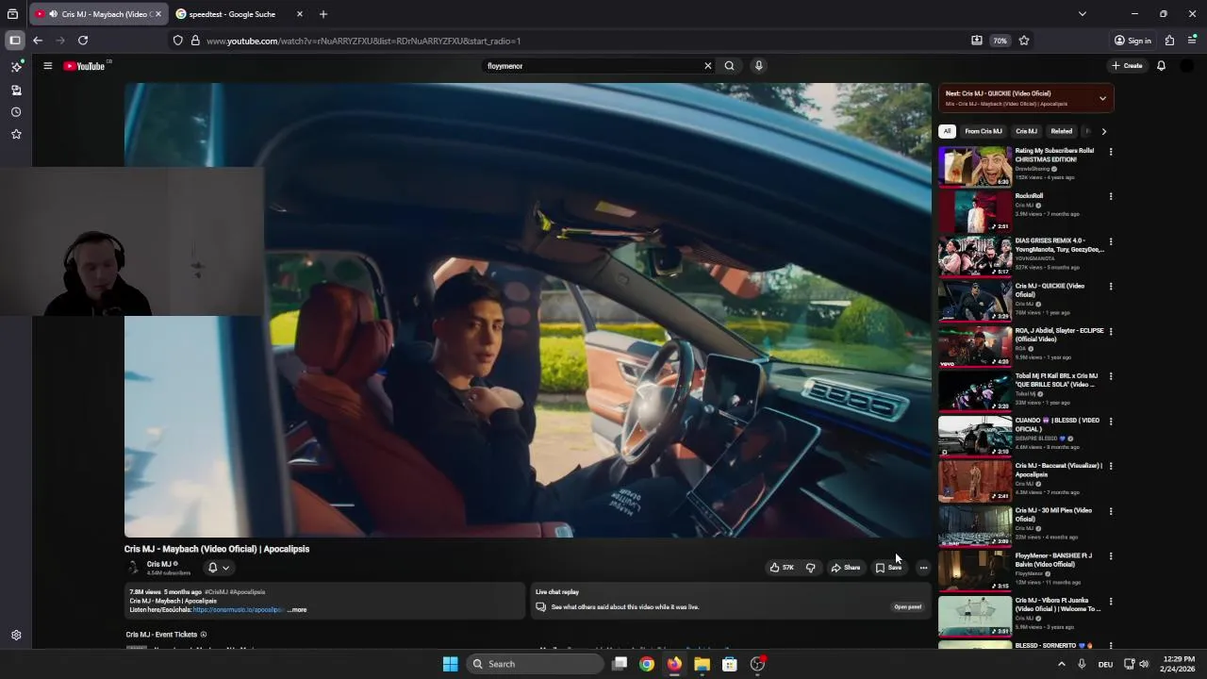Open tracking protection shield icon
The width and height of the screenshot is (1207, 679).
(177, 41)
